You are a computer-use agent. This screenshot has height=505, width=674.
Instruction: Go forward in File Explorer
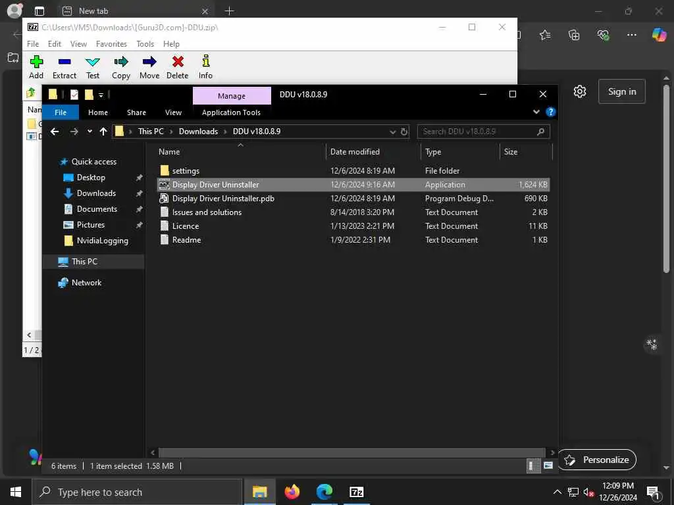click(74, 132)
